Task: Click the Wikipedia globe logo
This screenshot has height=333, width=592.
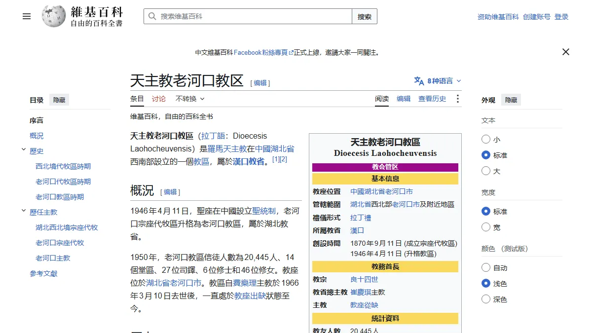Action: (x=54, y=16)
